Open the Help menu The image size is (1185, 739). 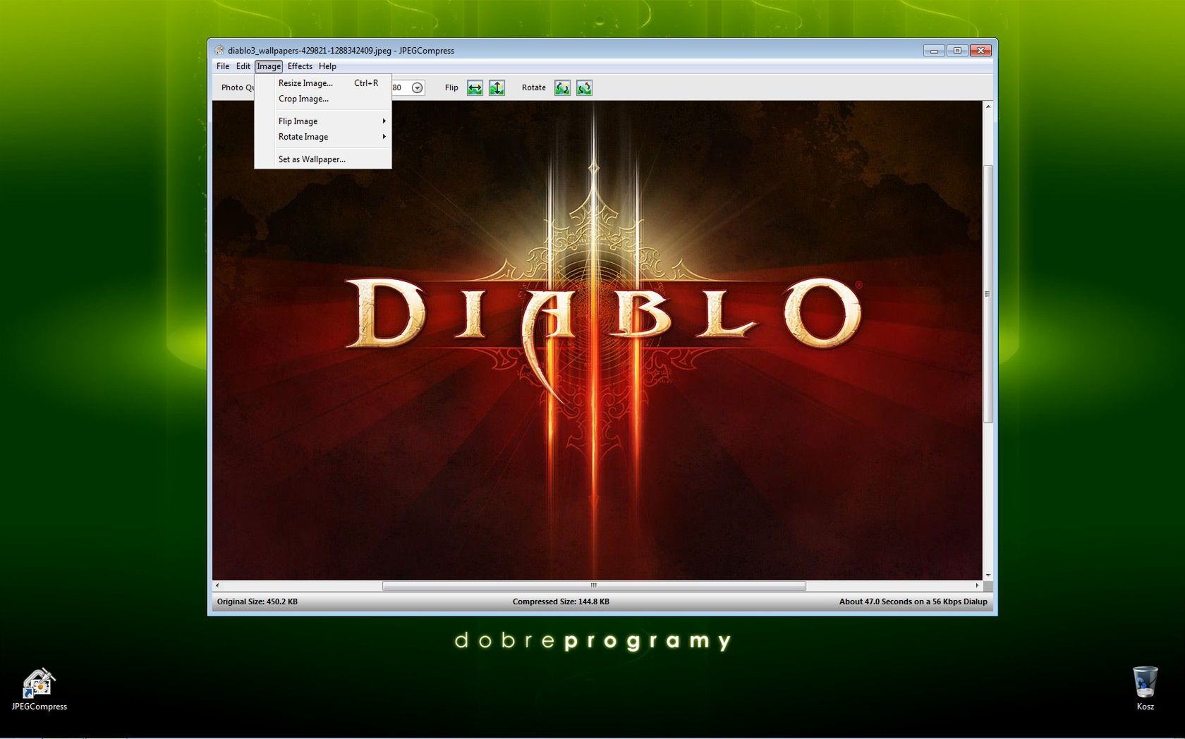[327, 66]
